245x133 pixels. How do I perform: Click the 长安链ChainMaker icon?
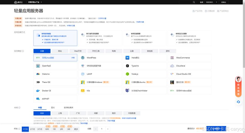pyautogui.click(x=127, y=90)
